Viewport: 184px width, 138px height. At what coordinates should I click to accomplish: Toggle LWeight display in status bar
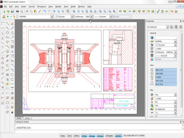[109, 135]
